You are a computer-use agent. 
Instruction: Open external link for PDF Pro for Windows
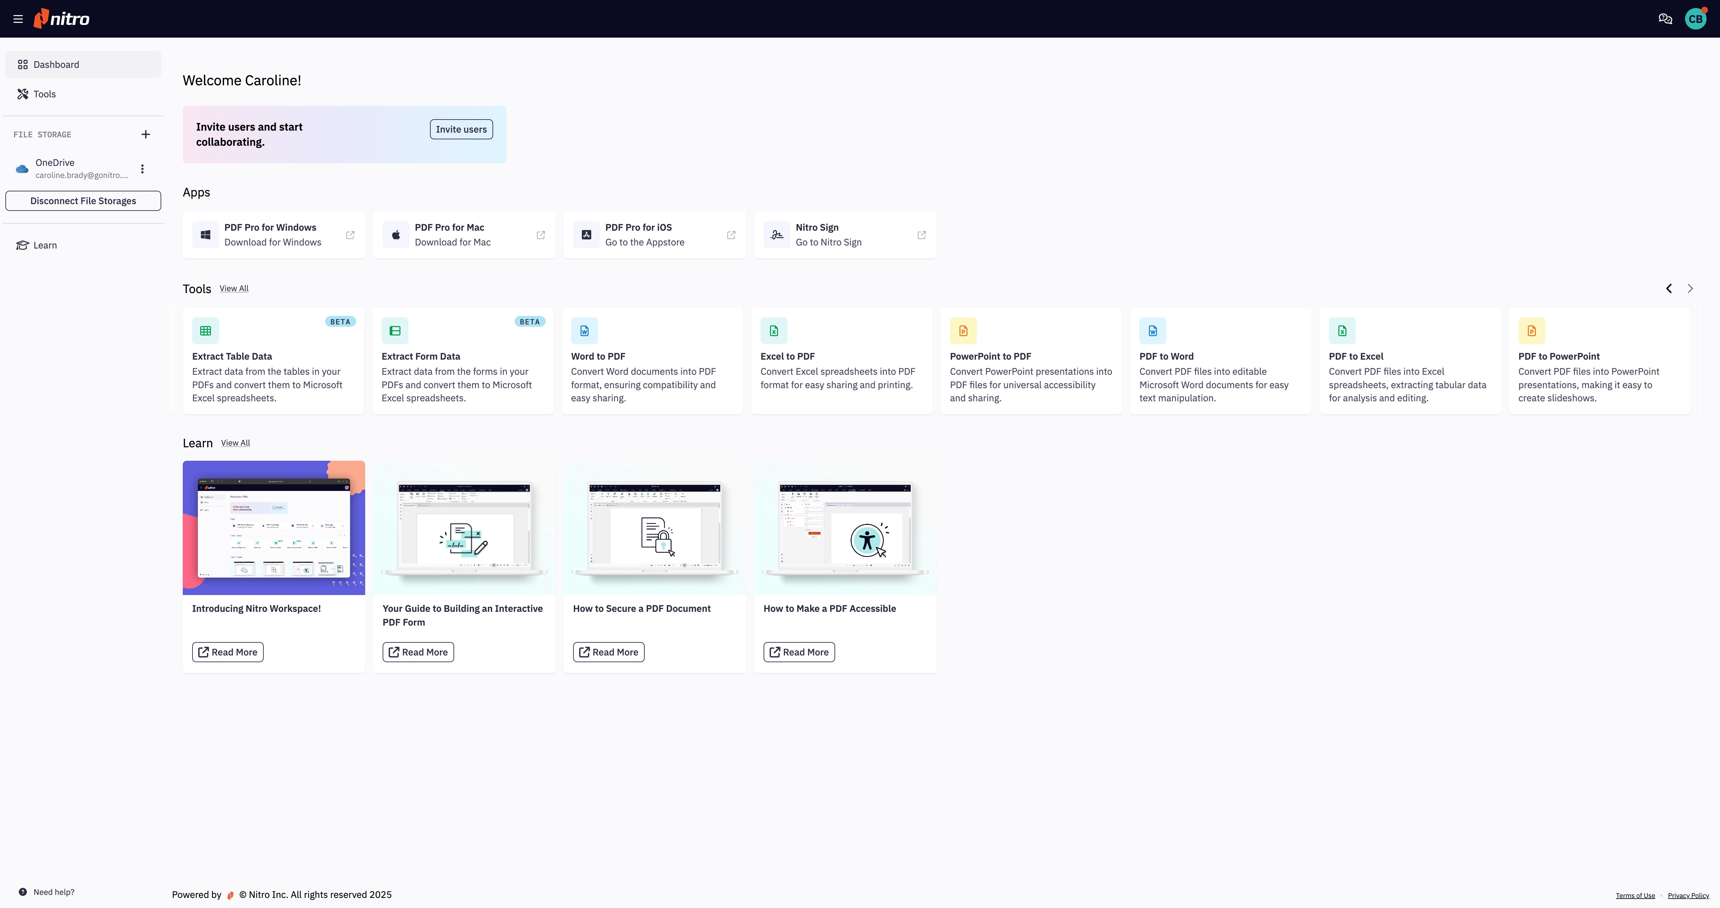pos(350,235)
